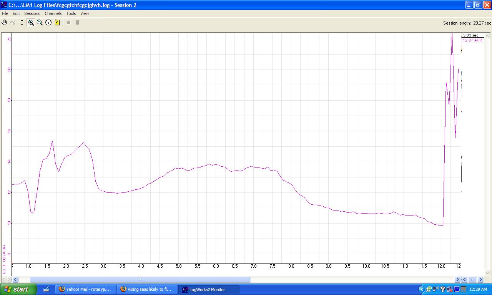Click the zoom out magnifier tool
The height and width of the screenshot is (295, 492).
[x=40, y=23]
